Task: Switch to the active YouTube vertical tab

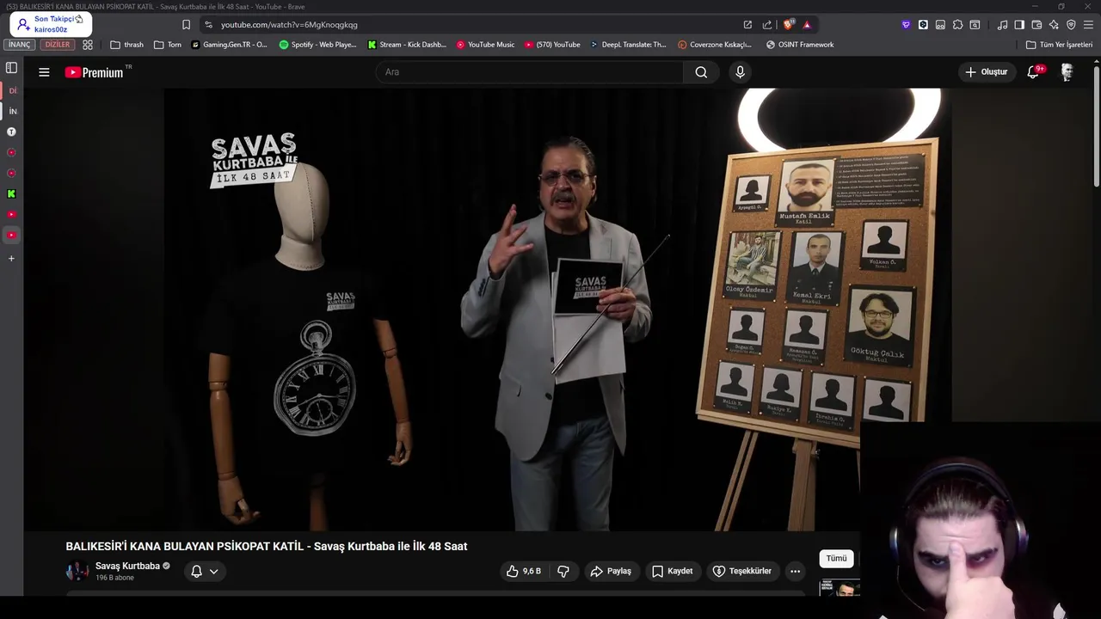Action: [x=11, y=236]
